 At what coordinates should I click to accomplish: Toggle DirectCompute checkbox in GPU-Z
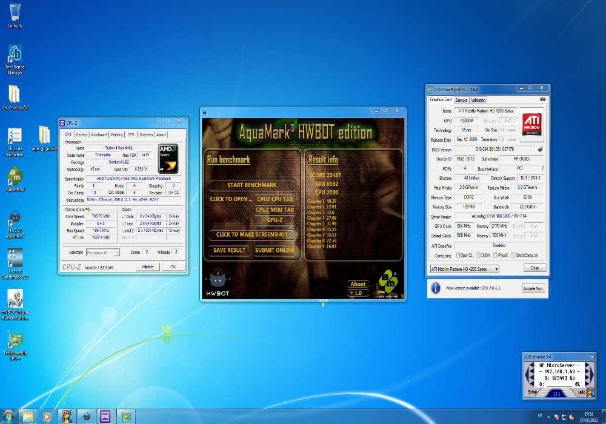[513, 255]
